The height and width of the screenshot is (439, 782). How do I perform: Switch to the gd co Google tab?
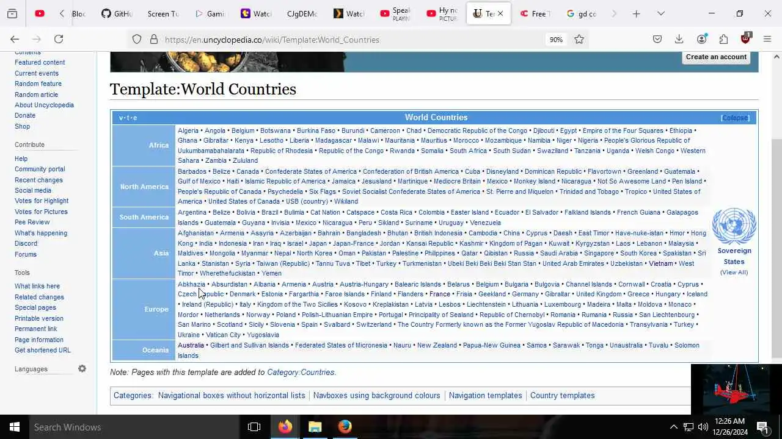pos(582,13)
